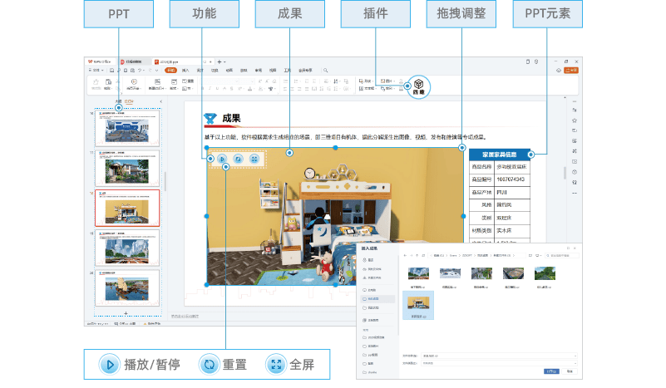This screenshot has height=388, width=666.
Task: Click the back arrow in the insert dialog
Action: coord(403,257)
